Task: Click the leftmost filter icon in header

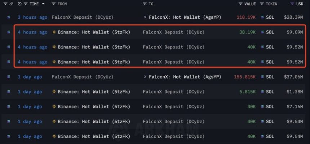Action: [x=5, y=4]
